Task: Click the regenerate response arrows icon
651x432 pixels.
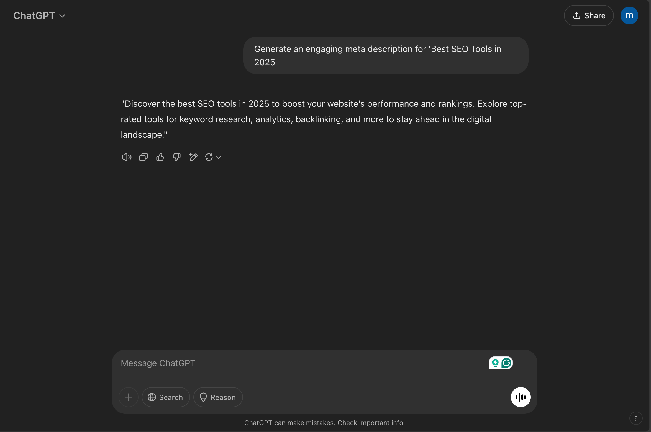Action: tap(209, 157)
